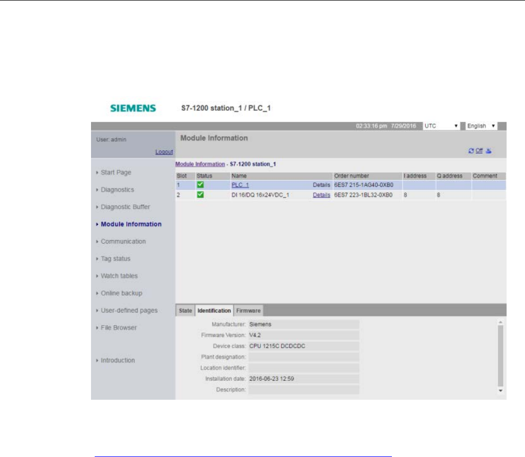Image resolution: width=525 pixels, height=457 pixels.
Task: Click the Siemens logo
Action: point(133,108)
